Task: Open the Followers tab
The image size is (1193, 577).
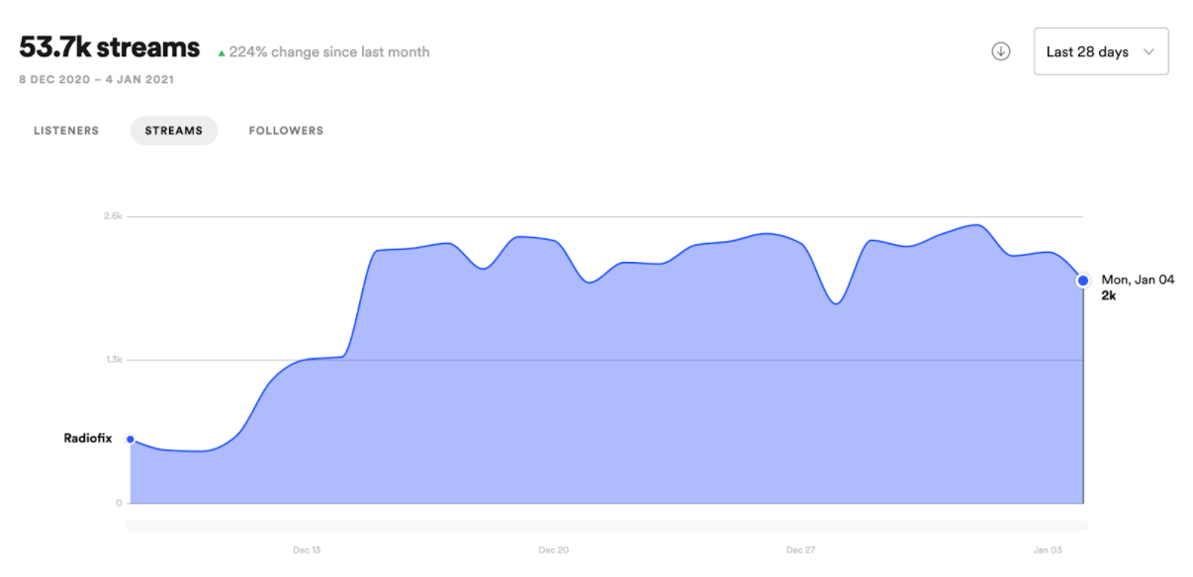Action: tap(286, 130)
